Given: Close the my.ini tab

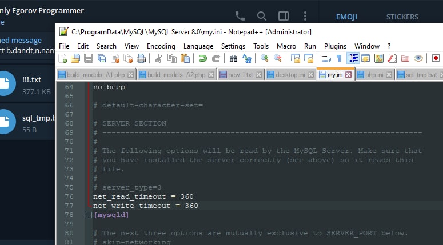Looking at the screenshot, I should coord(349,74).
